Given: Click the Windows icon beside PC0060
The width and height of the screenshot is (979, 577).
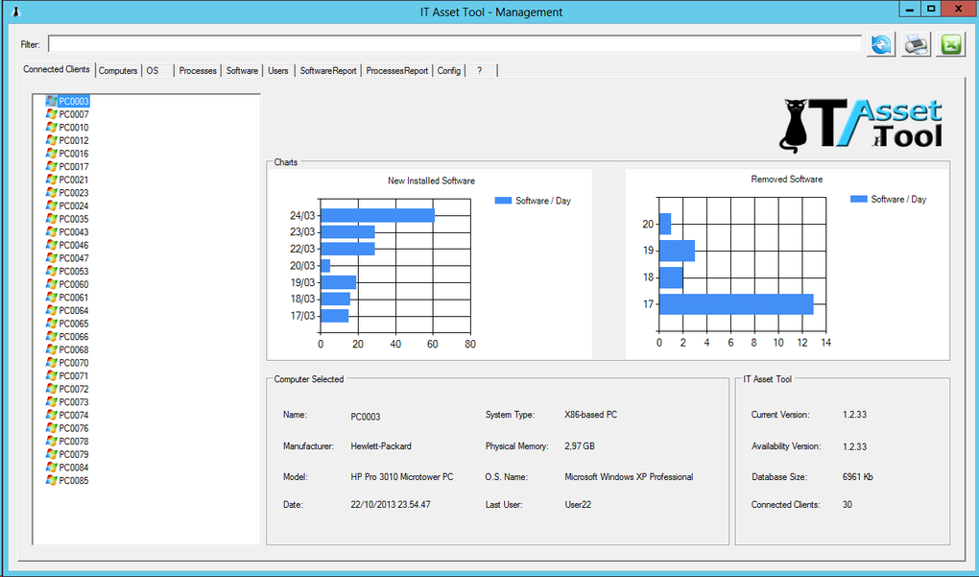Looking at the screenshot, I should pyautogui.click(x=51, y=284).
